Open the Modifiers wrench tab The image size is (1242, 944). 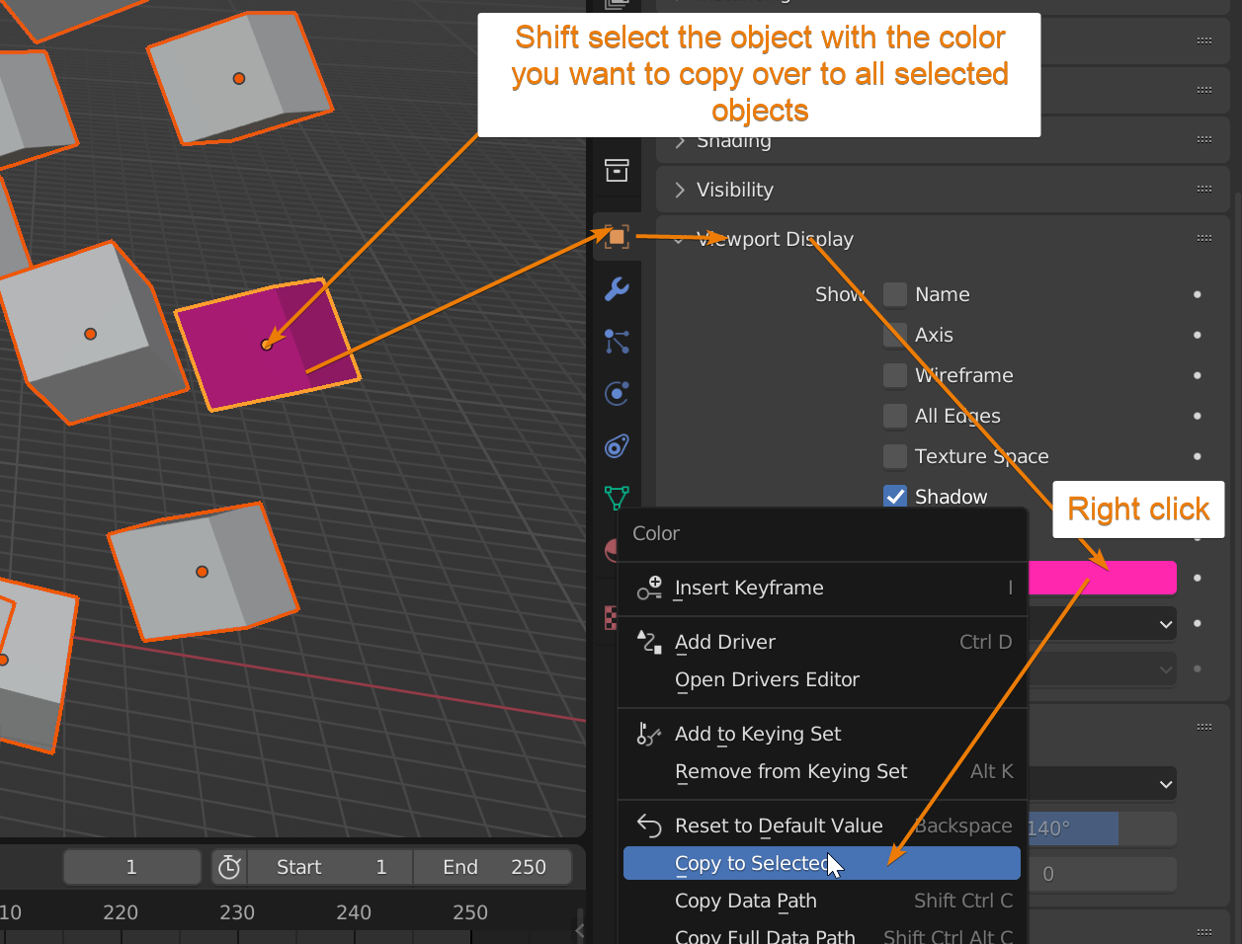617,288
